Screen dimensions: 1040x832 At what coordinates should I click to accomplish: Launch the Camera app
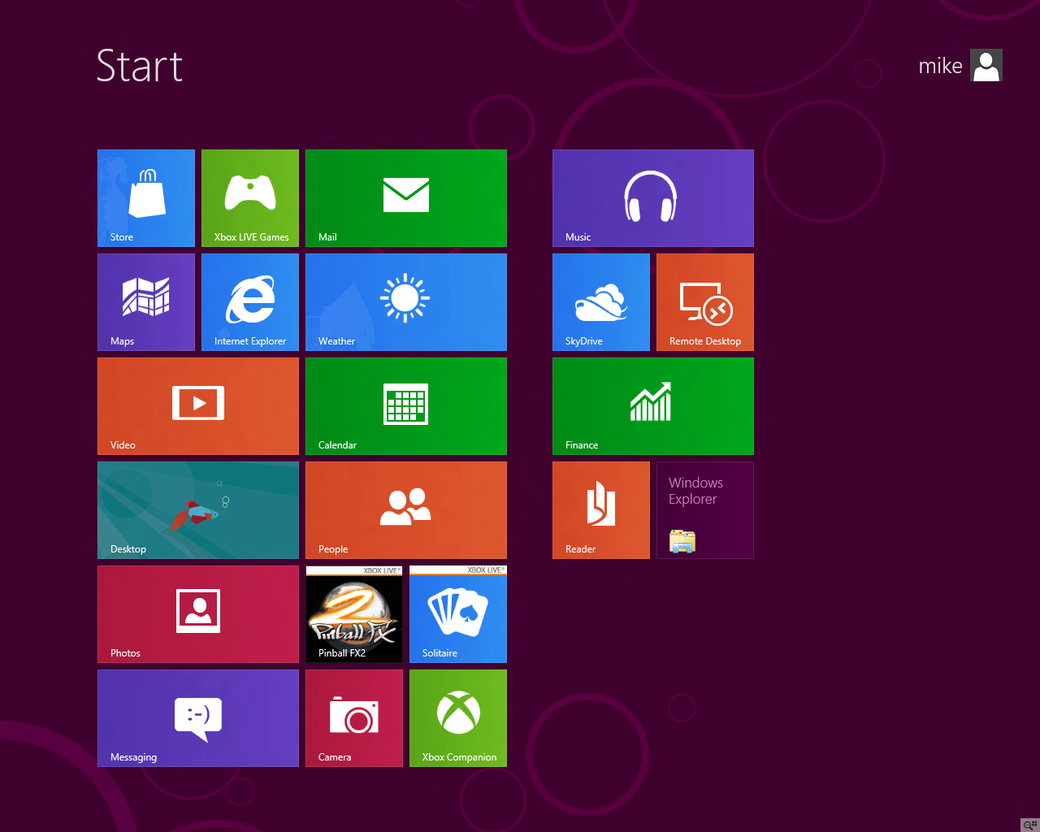pyautogui.click(x=354, y=717)
